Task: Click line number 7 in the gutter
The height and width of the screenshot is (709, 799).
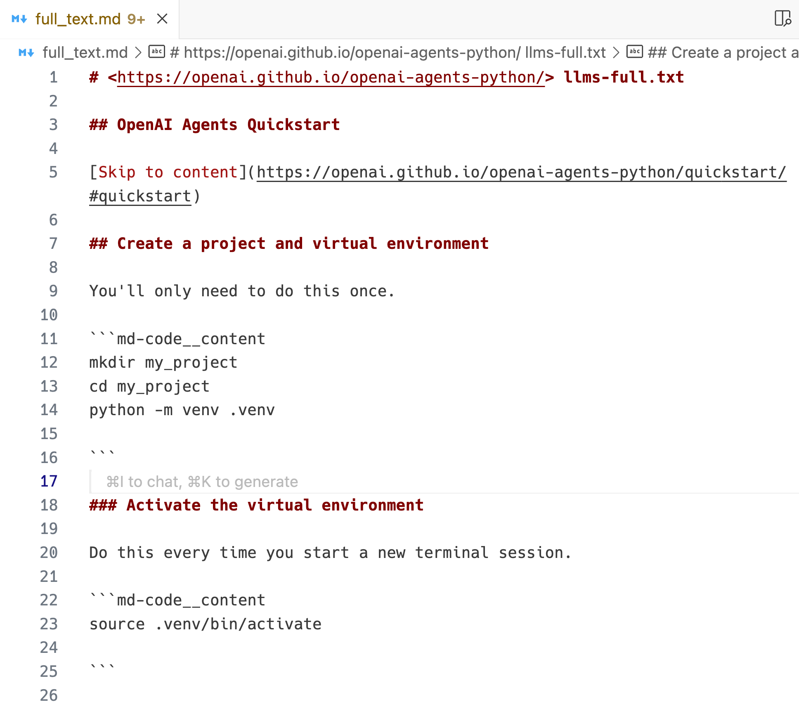Action: point(53,243)
